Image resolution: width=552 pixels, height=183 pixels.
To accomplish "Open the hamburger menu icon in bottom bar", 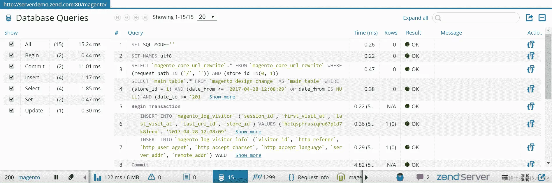I will pos(504,177).
